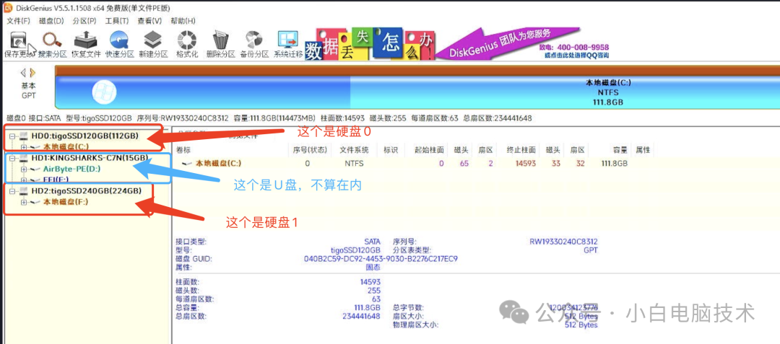Open the 分区(P) menu
The width and height of the screenshot is (780, 344).
pyautogui.click(x=84, y=21)
